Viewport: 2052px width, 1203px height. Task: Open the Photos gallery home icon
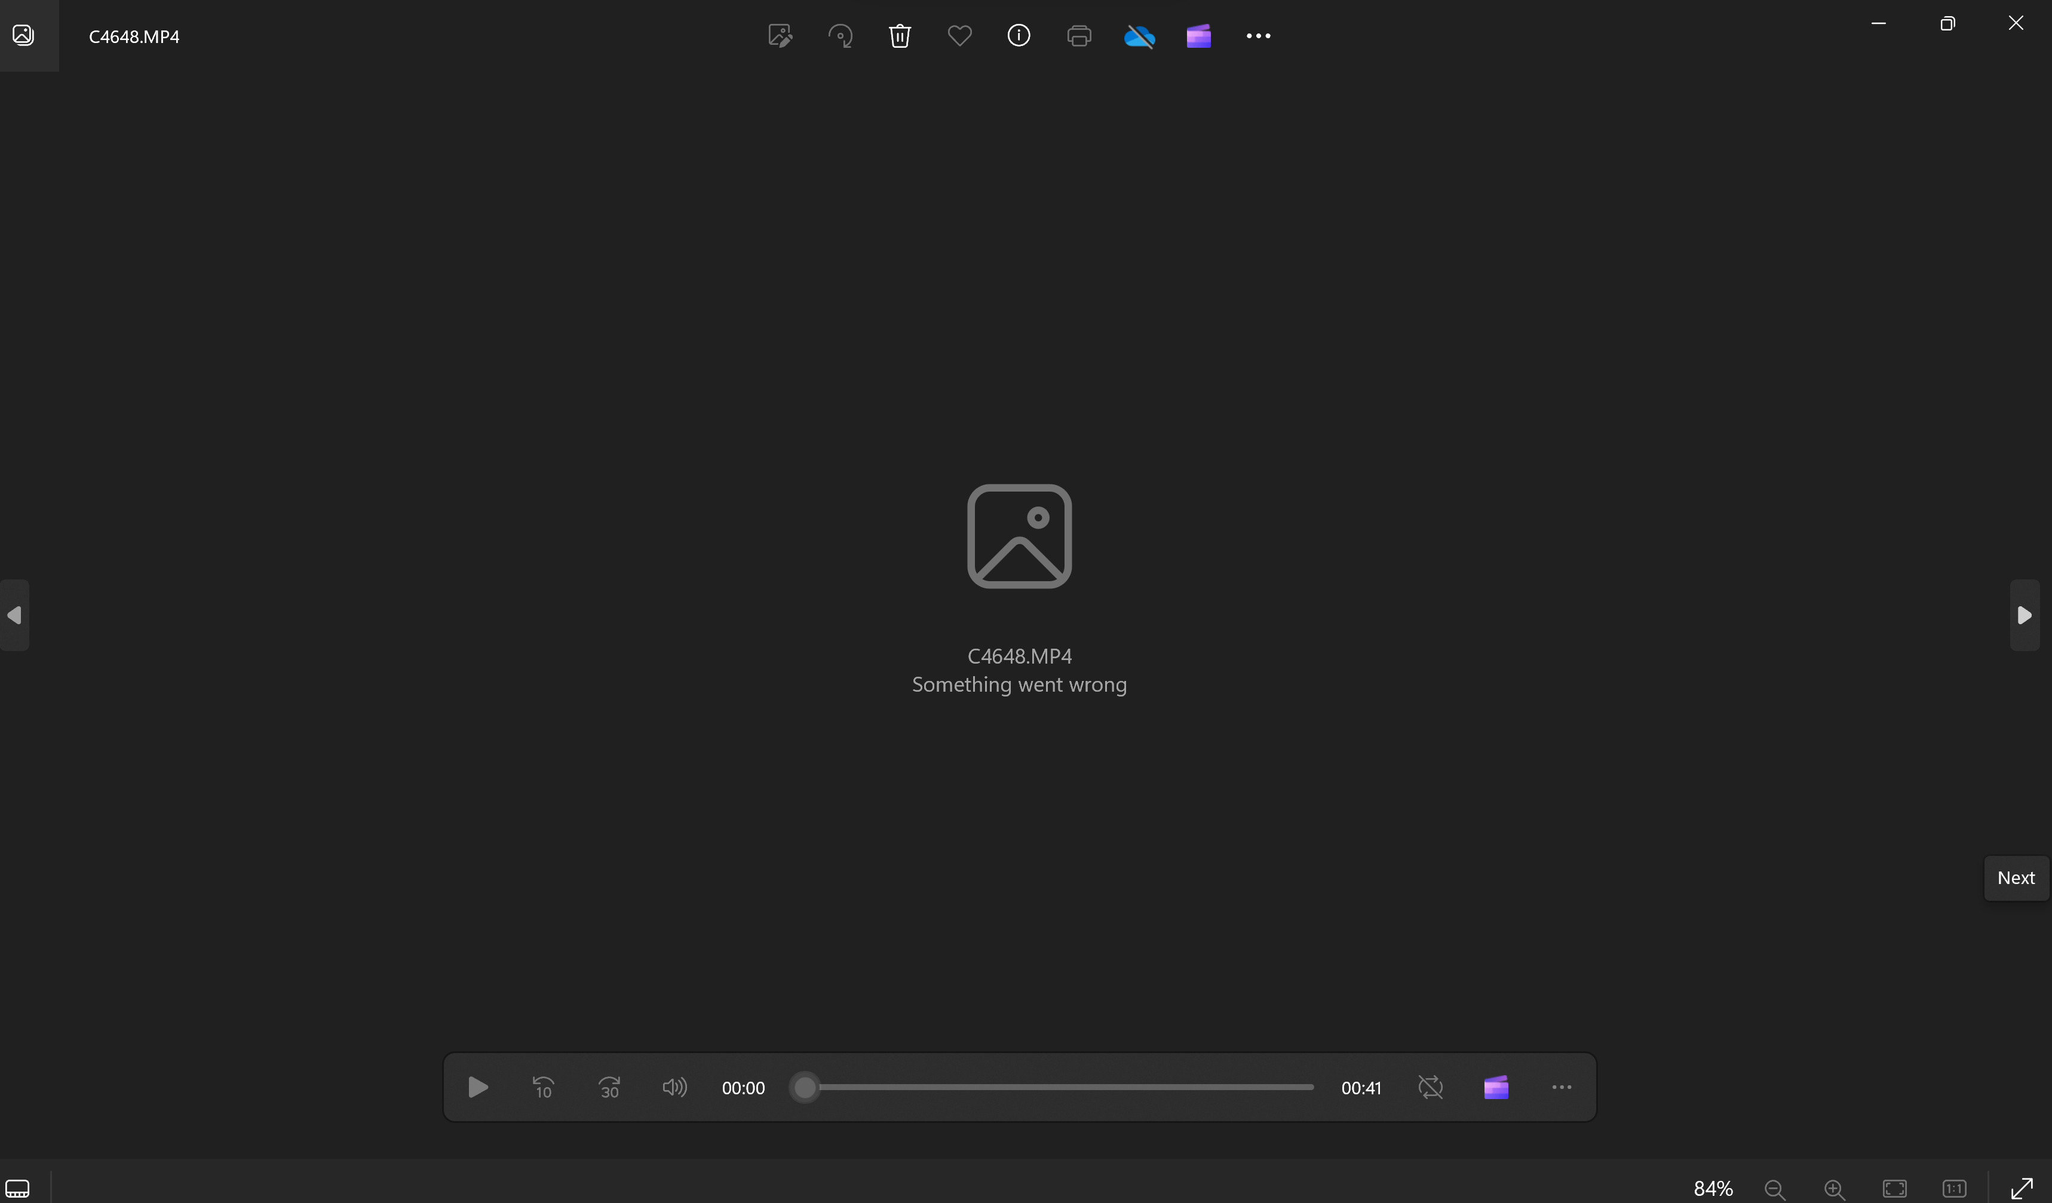[24, 35]
